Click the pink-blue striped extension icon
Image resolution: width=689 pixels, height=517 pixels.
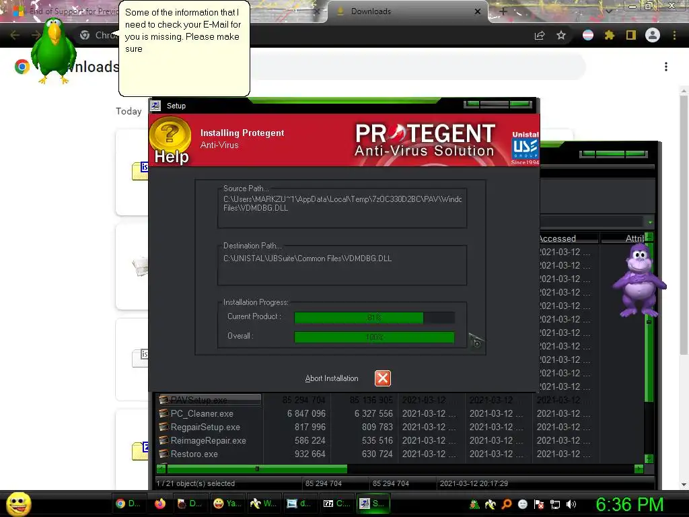[588, 35]
